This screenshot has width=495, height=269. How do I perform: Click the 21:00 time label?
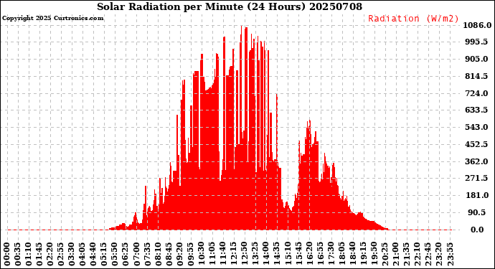coord(395,255)
